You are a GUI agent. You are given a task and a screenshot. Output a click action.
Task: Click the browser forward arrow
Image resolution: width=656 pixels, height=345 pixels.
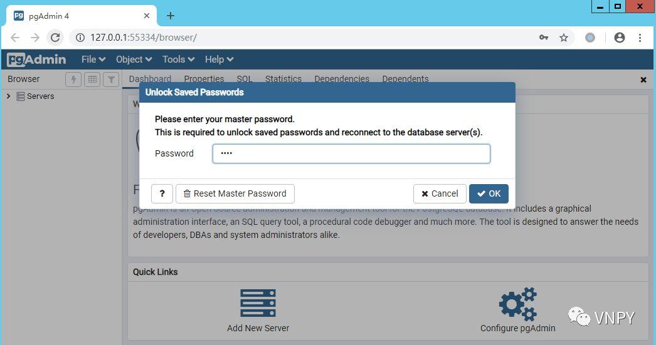pos(35,38)
